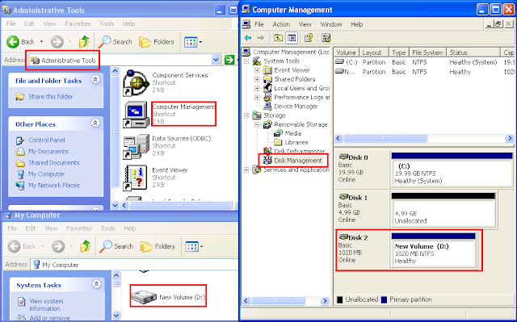Click right scroll arrow of console tree pane
Viewport: 517px width, 322px height.
325,300
